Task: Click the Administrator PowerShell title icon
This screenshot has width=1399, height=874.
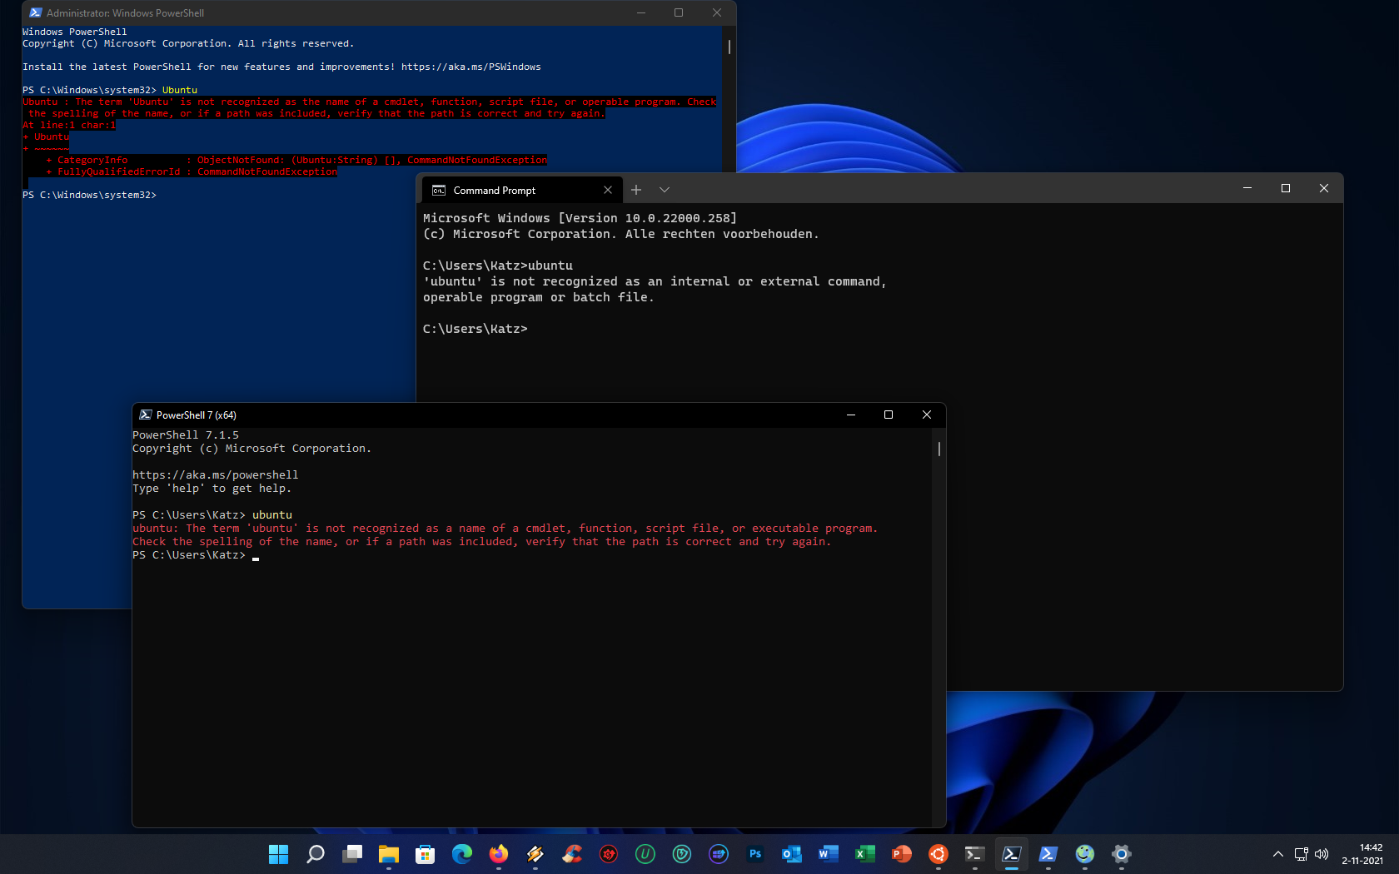Action: [x=36, y=12]
